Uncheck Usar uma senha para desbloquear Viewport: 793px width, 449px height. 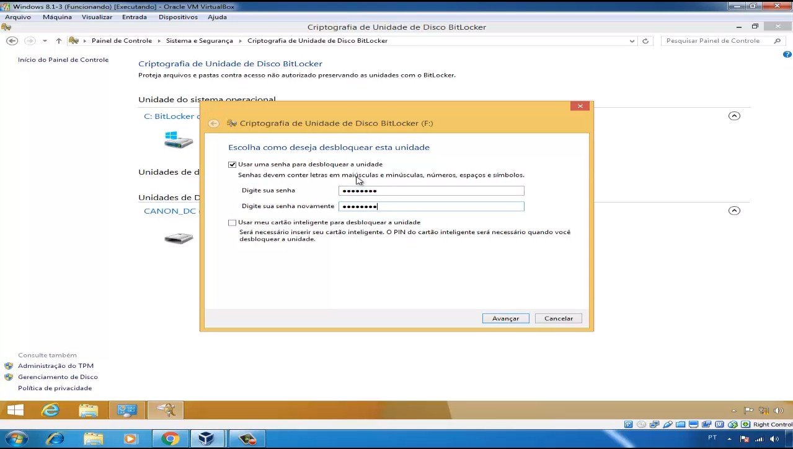233,165
